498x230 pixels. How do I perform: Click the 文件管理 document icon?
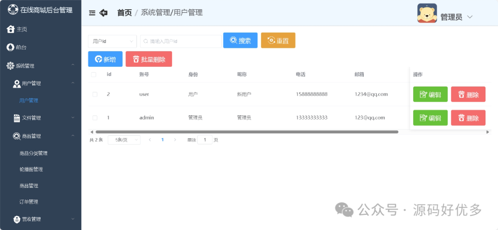click(x=17, y=118)
